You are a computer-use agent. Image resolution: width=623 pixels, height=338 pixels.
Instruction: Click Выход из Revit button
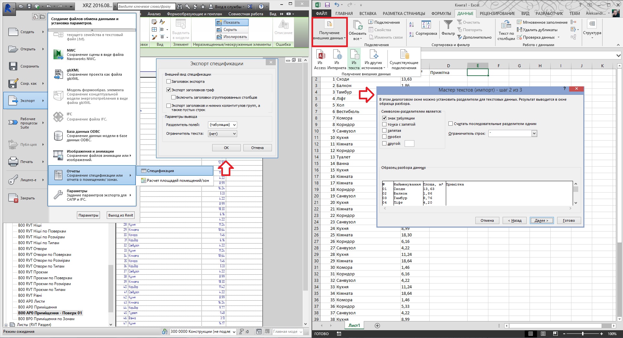(x=121, y=215)
